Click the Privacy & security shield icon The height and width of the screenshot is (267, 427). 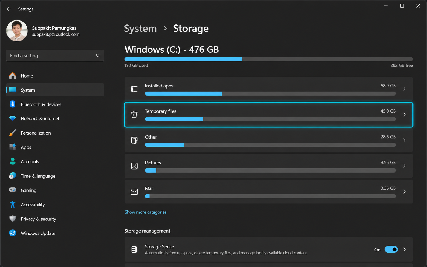[12, 219]
